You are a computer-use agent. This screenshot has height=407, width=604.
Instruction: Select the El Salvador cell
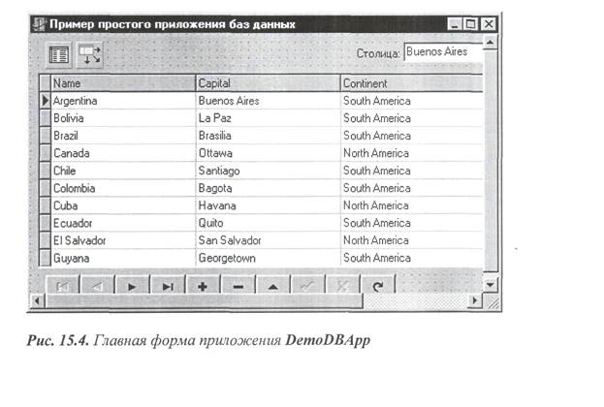pyautogui.click(x=123, y=240)
